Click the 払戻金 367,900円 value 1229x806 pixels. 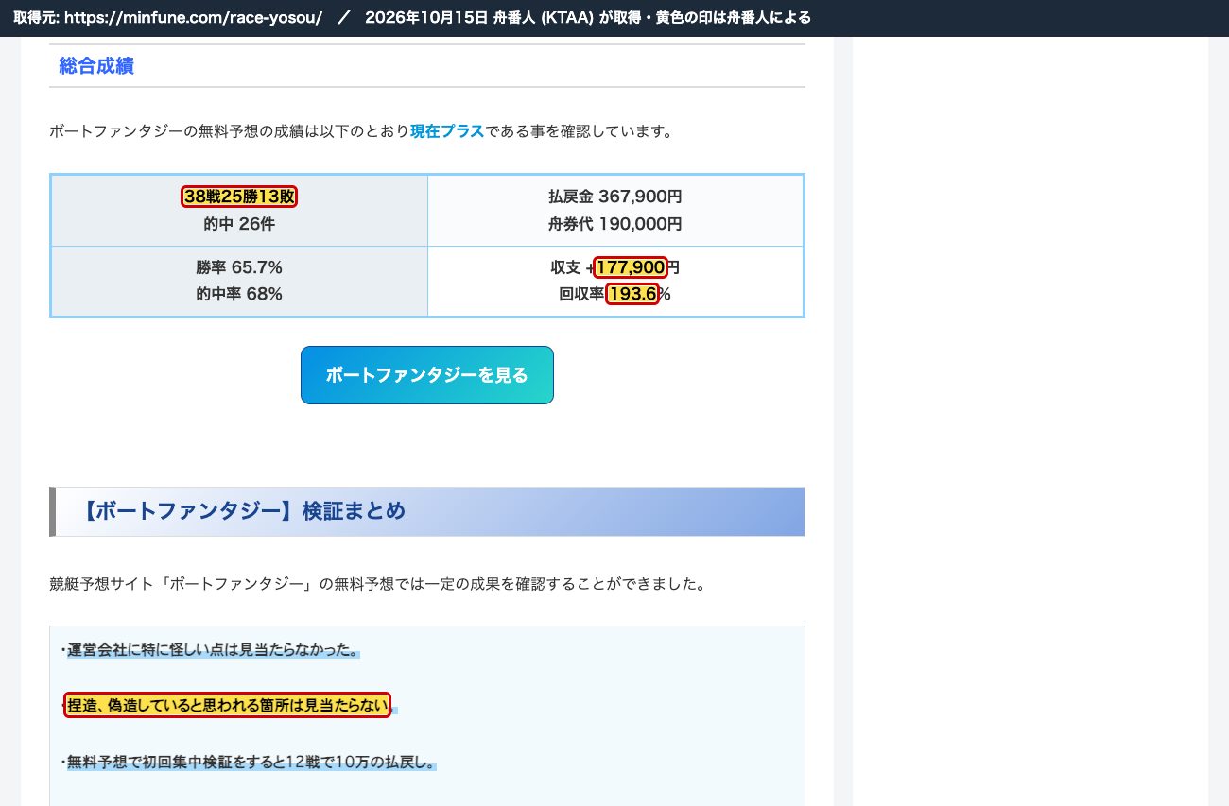tap(615, 197)
